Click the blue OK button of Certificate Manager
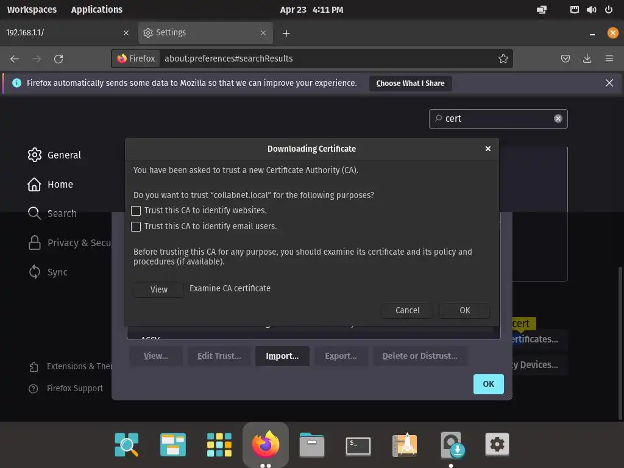This screenshot has height=468, width=624. (488, 384)
